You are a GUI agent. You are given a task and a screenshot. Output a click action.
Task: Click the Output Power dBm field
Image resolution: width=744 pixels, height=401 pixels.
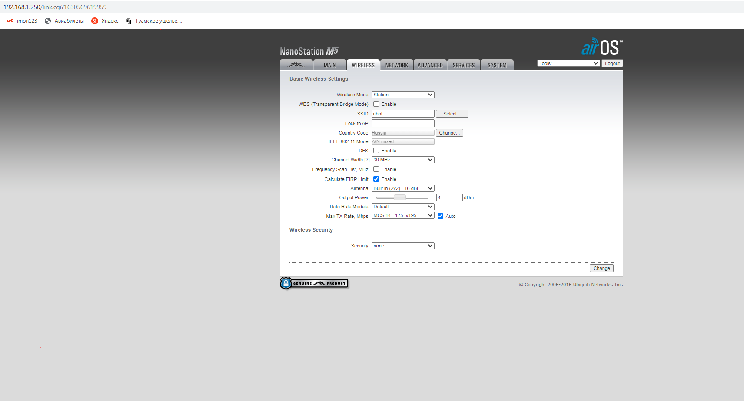click(x=449, y=197)
